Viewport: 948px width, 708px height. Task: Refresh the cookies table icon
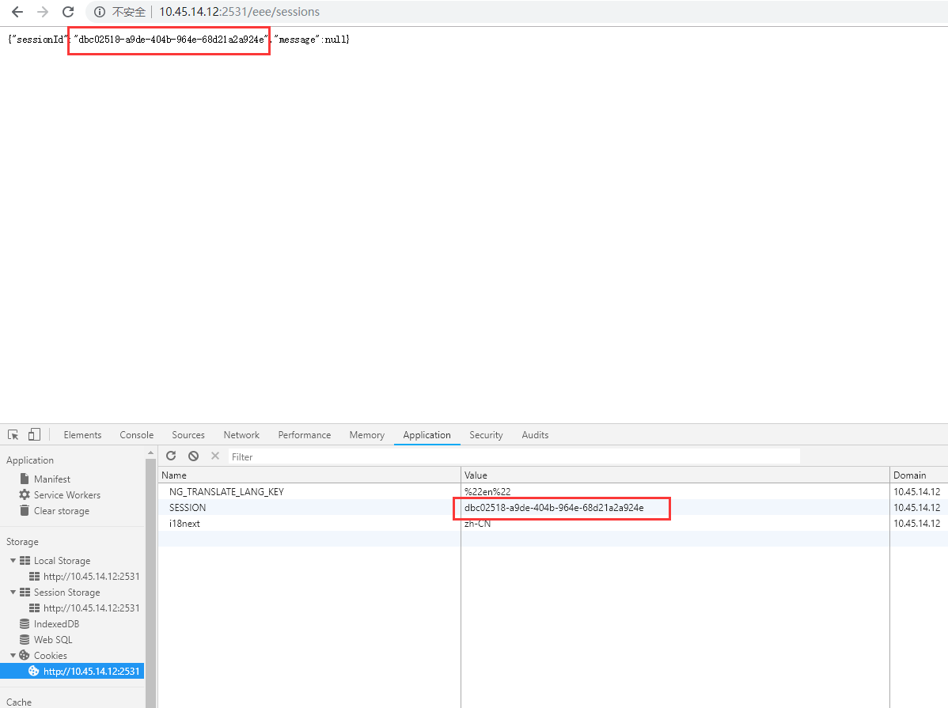coord(171,456)
